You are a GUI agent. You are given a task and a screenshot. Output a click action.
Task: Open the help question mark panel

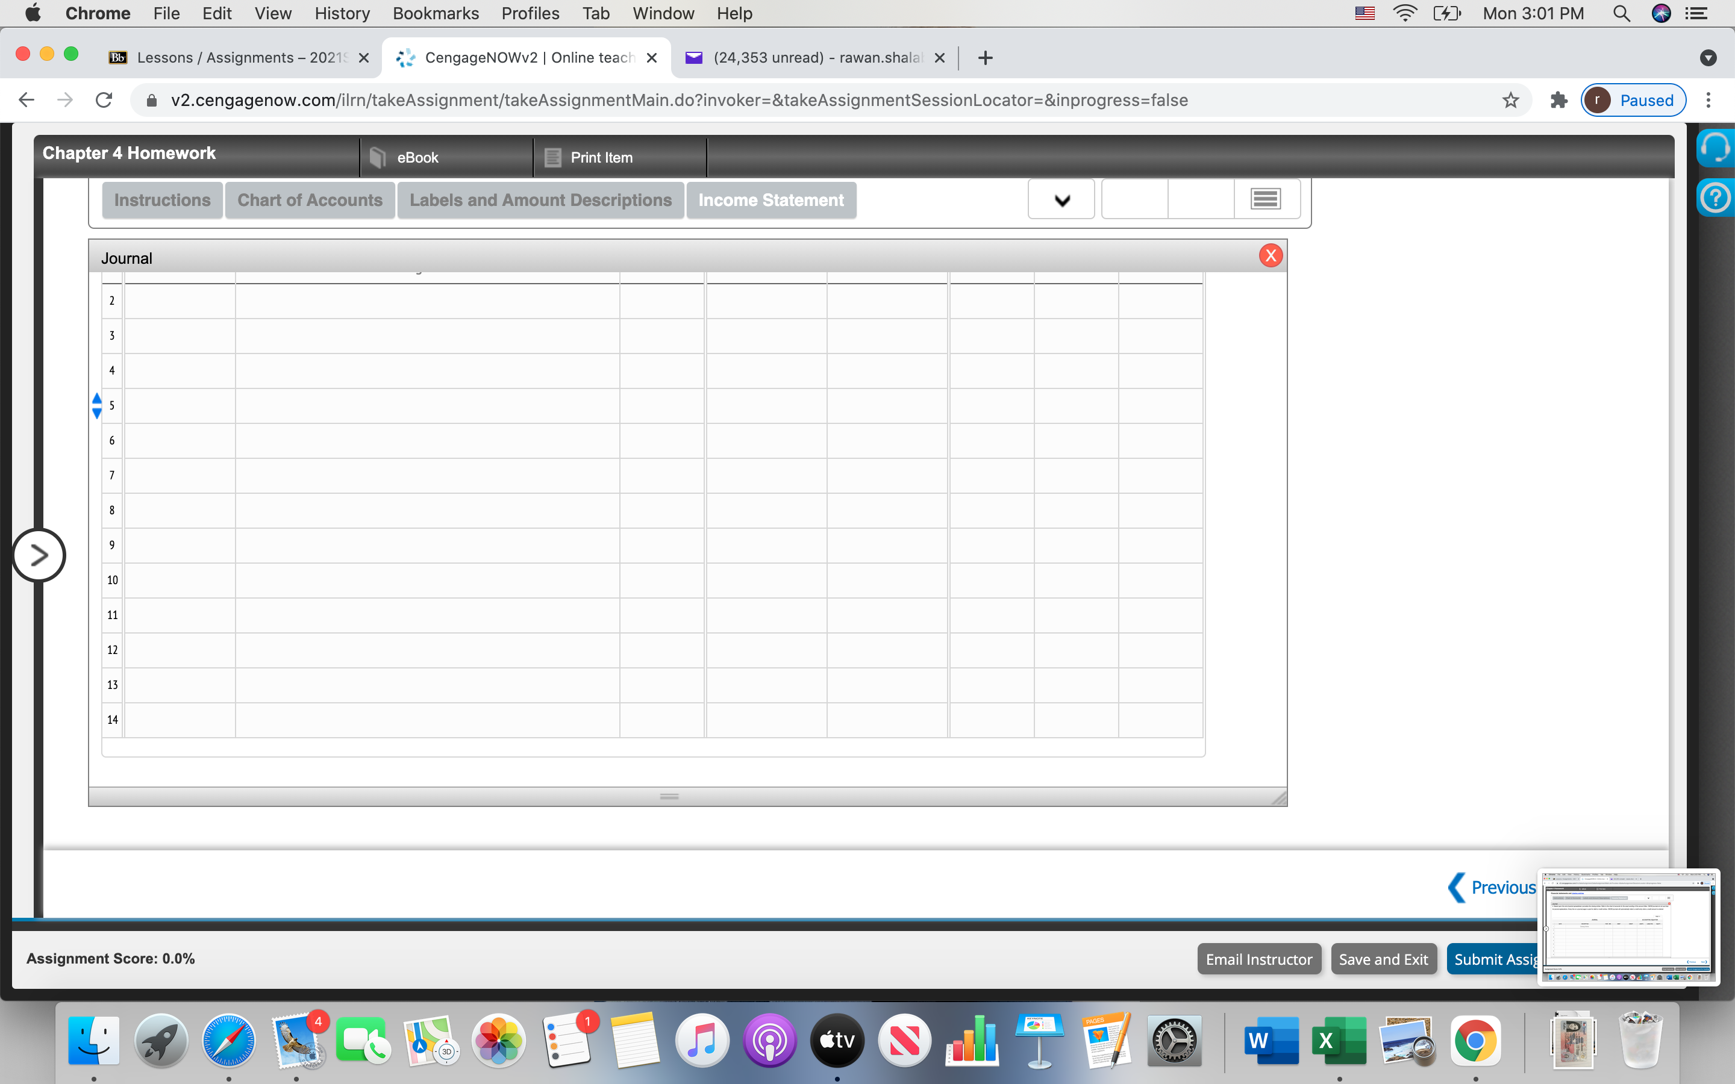click(x=1716, y=198)
